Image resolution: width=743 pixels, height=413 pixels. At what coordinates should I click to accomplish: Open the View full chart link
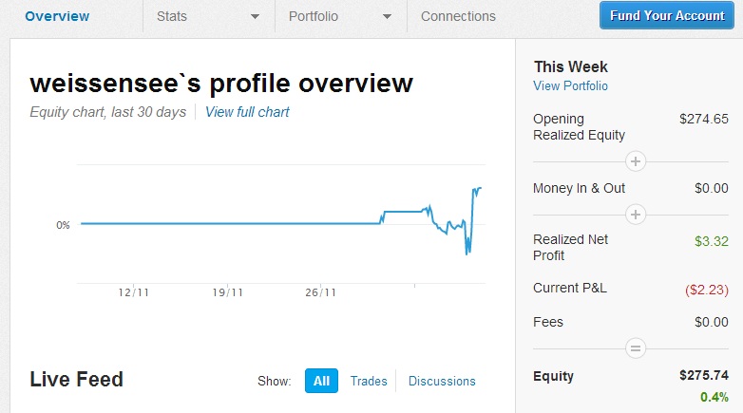247,112
